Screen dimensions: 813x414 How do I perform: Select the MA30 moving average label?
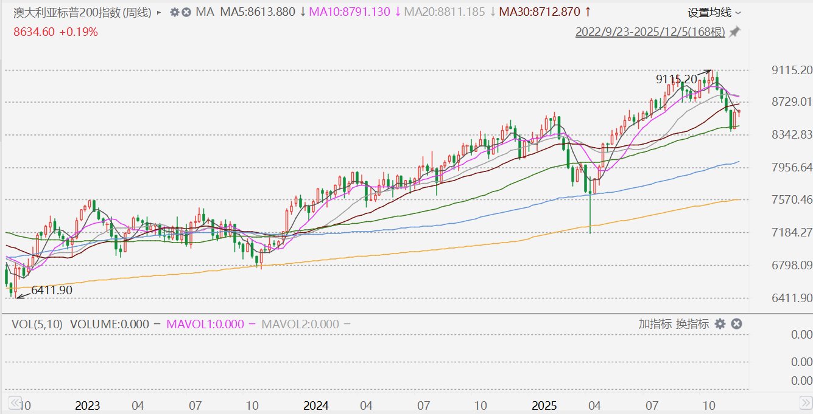(x=540, y=12)
